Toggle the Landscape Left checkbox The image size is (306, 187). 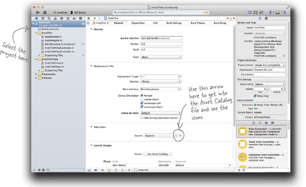(142, 103)
